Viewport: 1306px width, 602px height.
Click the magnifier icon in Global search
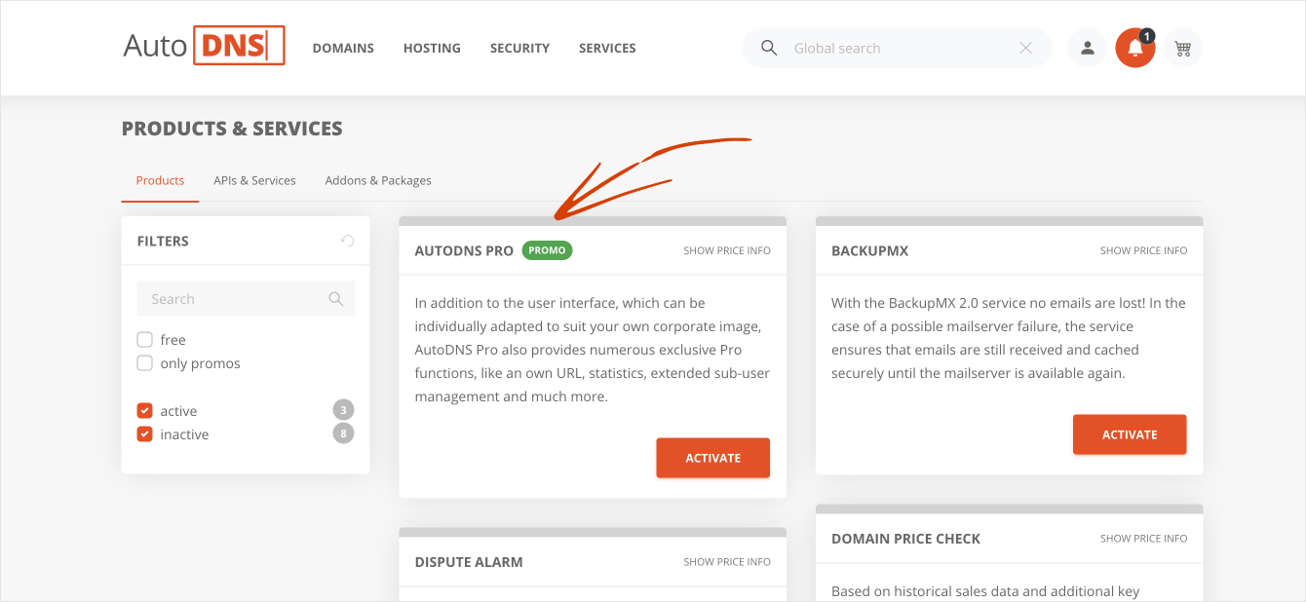(769, 48)
